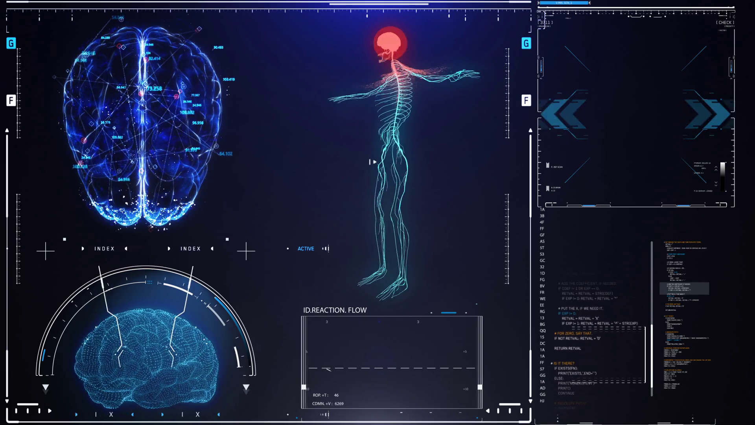
Task: Expand the up chevrons near FTORIUM SOLIUM
Action: [716, 169]
